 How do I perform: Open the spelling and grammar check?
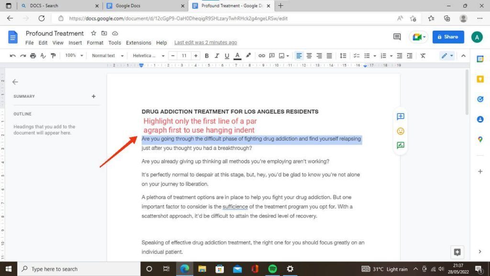coord(43,56)
